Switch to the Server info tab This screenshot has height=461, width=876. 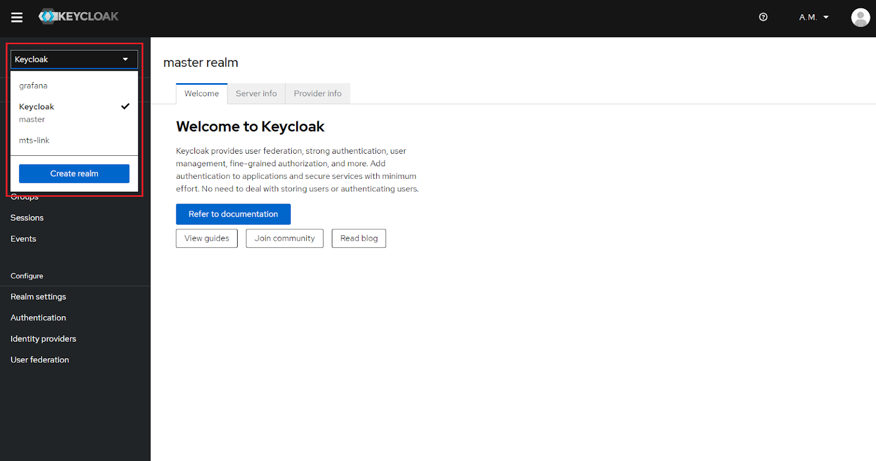tap(256, 94)
